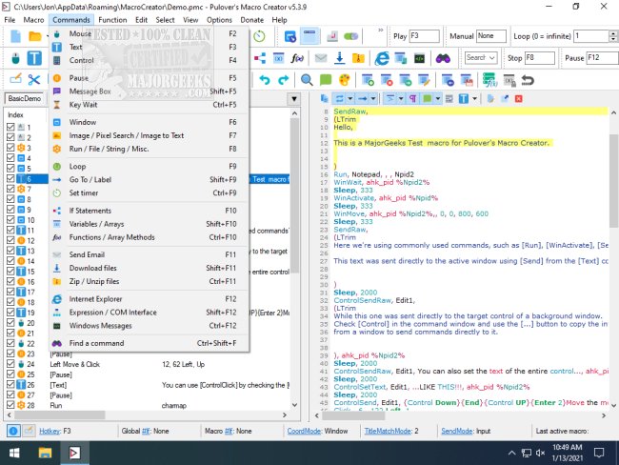This screenshot has width=619, height=465.
Task: Expand the toolbar overflow chevron
Action: 381,30
